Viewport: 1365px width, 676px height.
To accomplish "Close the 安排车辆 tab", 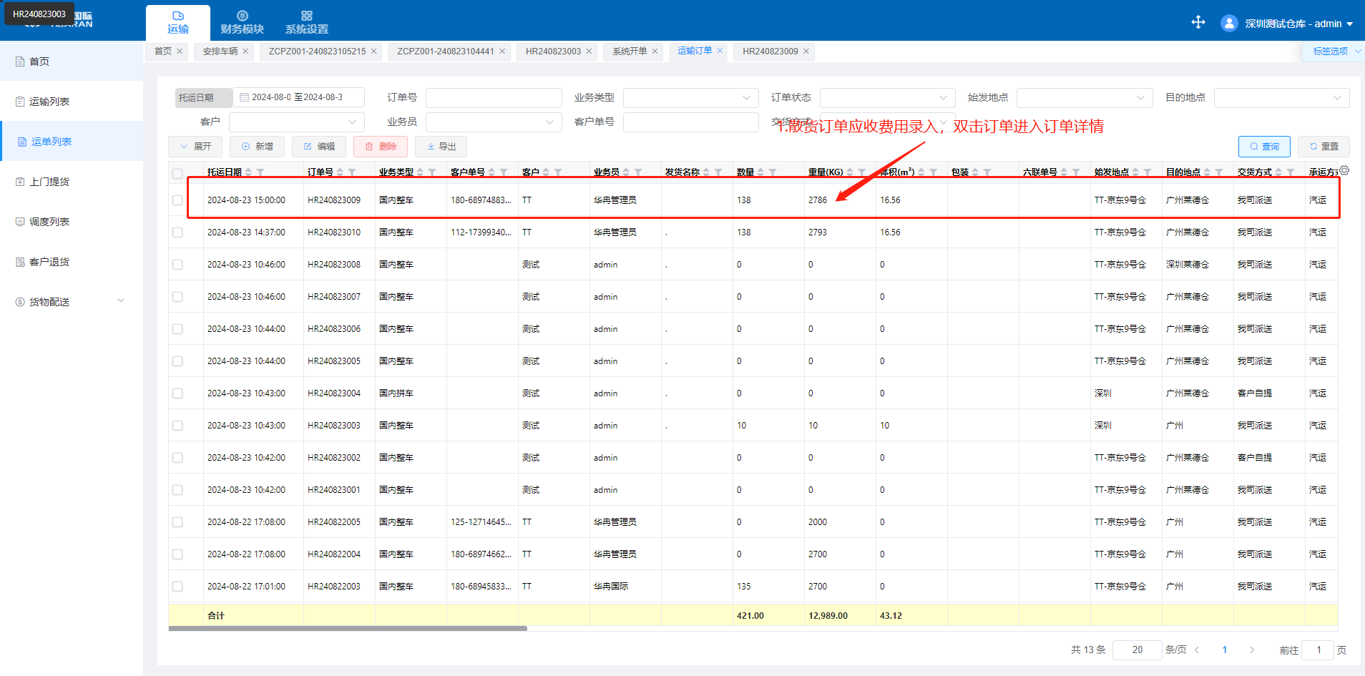I will (245, 52).
